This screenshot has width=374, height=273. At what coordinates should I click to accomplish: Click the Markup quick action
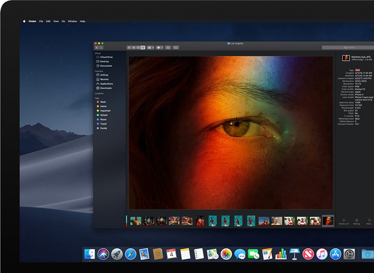pos(357,221)
